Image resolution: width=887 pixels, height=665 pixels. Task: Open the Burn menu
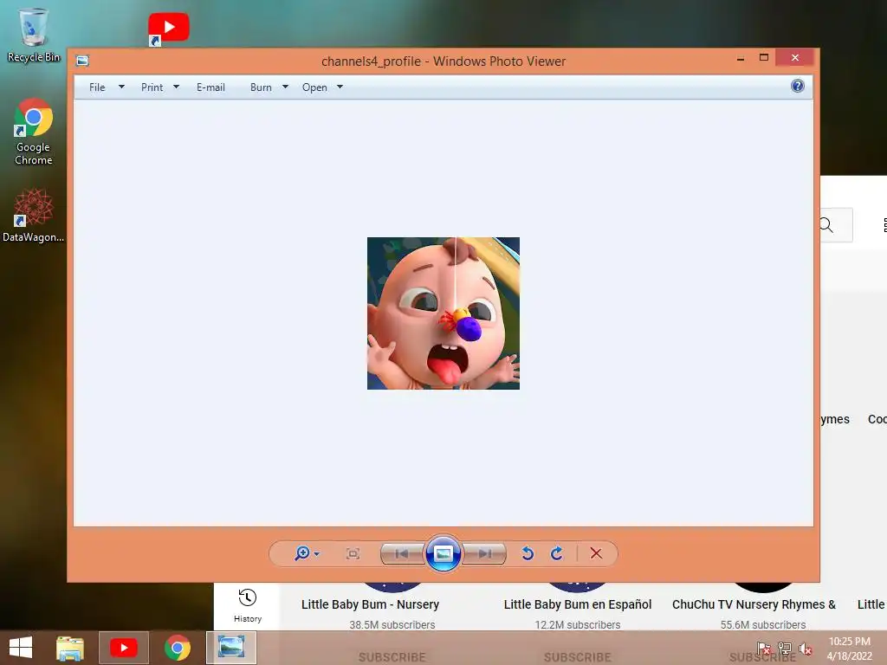coord(261,87)
